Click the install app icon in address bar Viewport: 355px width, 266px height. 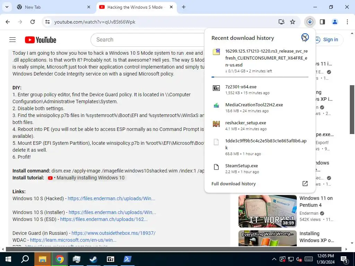pyautogui.click(x=281, y=22)
